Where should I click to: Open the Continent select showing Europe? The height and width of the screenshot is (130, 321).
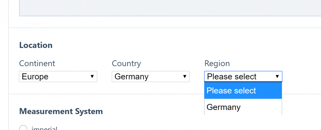click(x=58, y=77)
